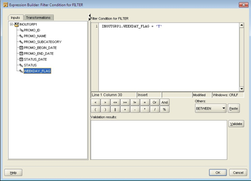Click the Expression Builder title bar icon
Viewport: 251px width, 181px height.
[x=6, y=5]
